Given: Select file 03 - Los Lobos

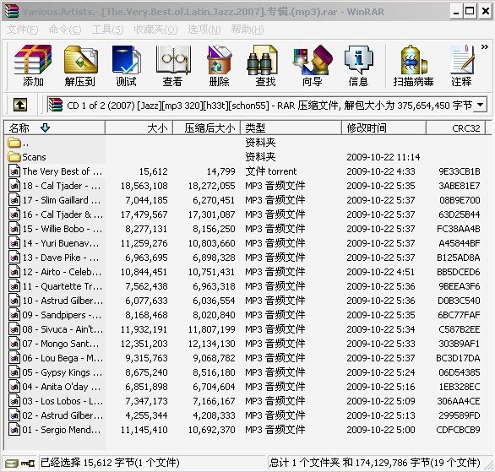Looking at the screenshot, I should [63, 401].
